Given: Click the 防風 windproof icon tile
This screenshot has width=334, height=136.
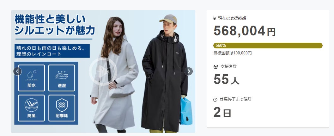Looking at the screenshot, I should (x=32, y=108).
